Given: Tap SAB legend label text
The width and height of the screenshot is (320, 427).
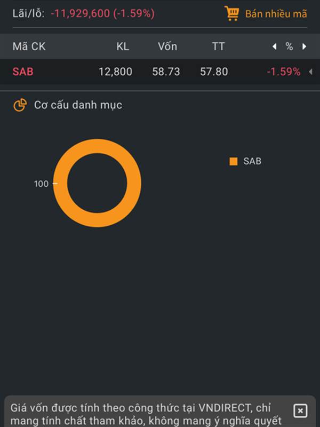Looking at the screenshot, I should point(252,161).
